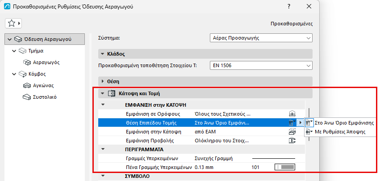Select the Εμφάνιση σε Ορόφους row

pyautogui.click(x=202, y=114)
